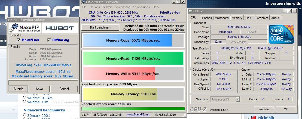This screenshot has width=302, height=119.
Task: Open the Submit menu in MaxxMEM²
Action: 107,7
